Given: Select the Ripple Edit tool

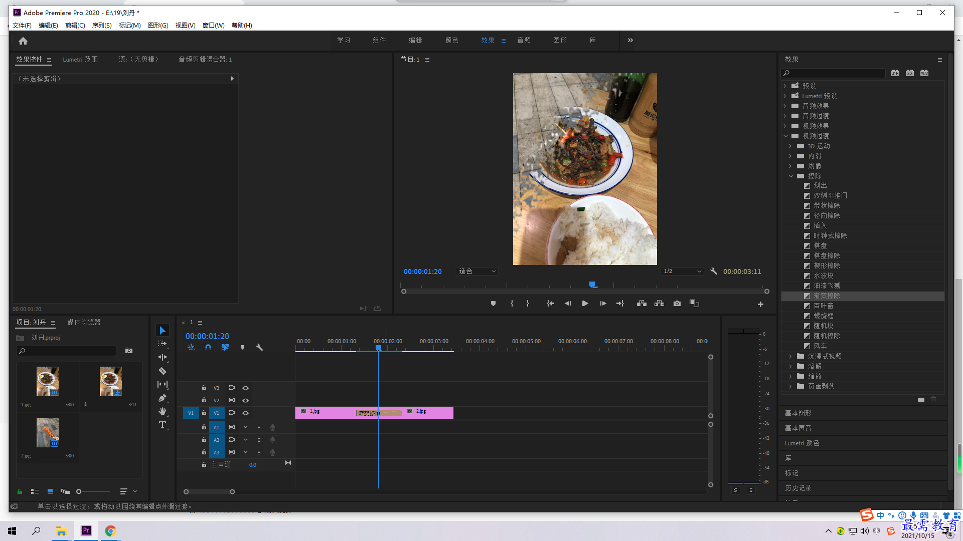Looking at the screenshot, I should point(163,357).
